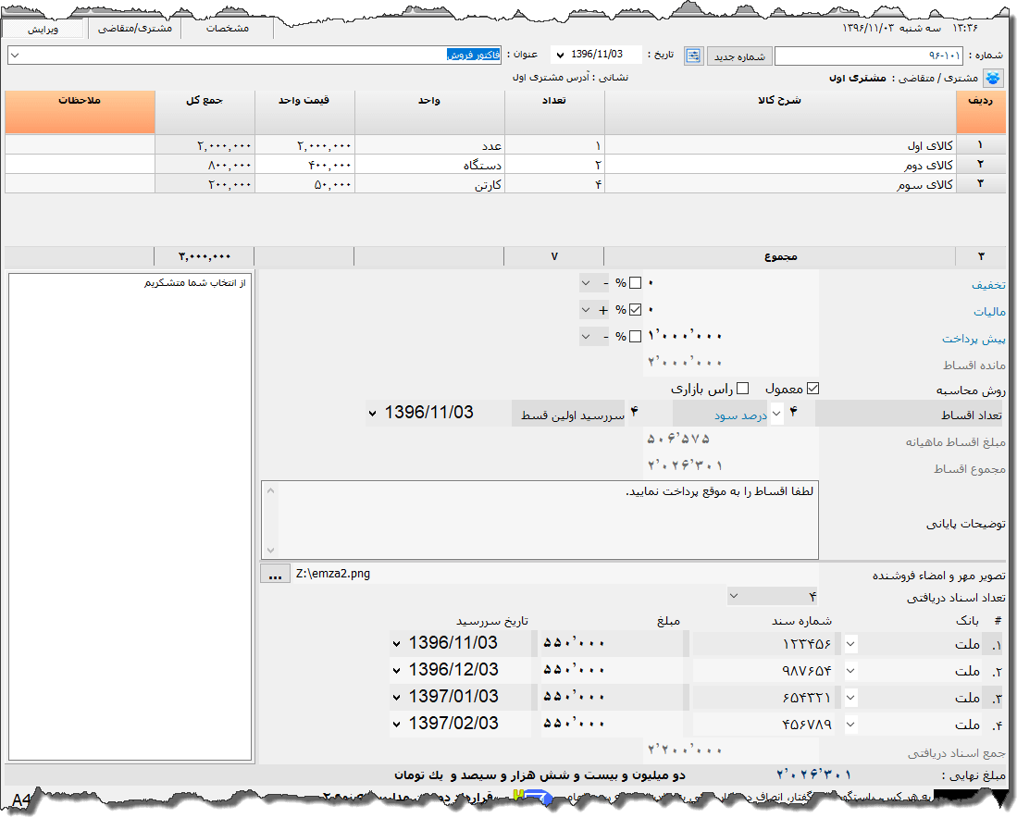Viewport: 1017px width, 818px height.
Task: Open bank dropdown for first document row
Action: 850,644
